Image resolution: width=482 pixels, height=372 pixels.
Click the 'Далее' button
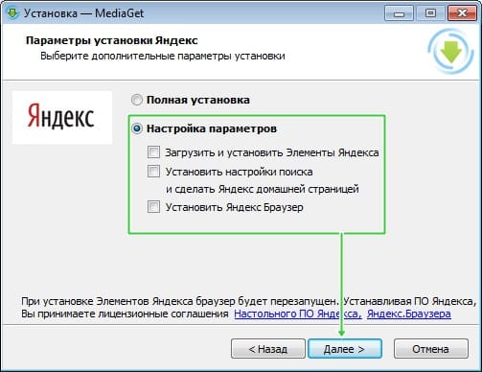pos(345,349)
